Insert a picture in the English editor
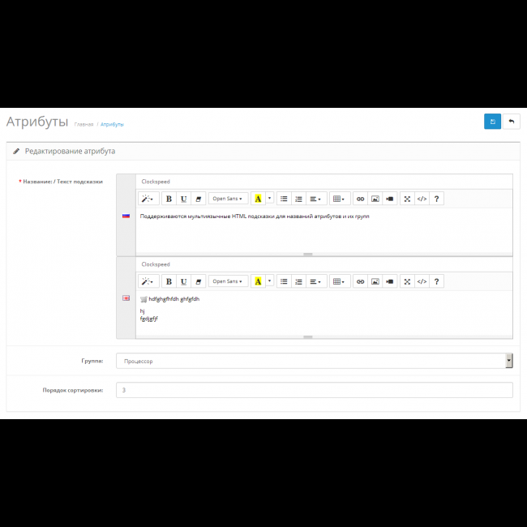Image resolution: width=527 pixels, height=527 pixels. click(375, 281)
